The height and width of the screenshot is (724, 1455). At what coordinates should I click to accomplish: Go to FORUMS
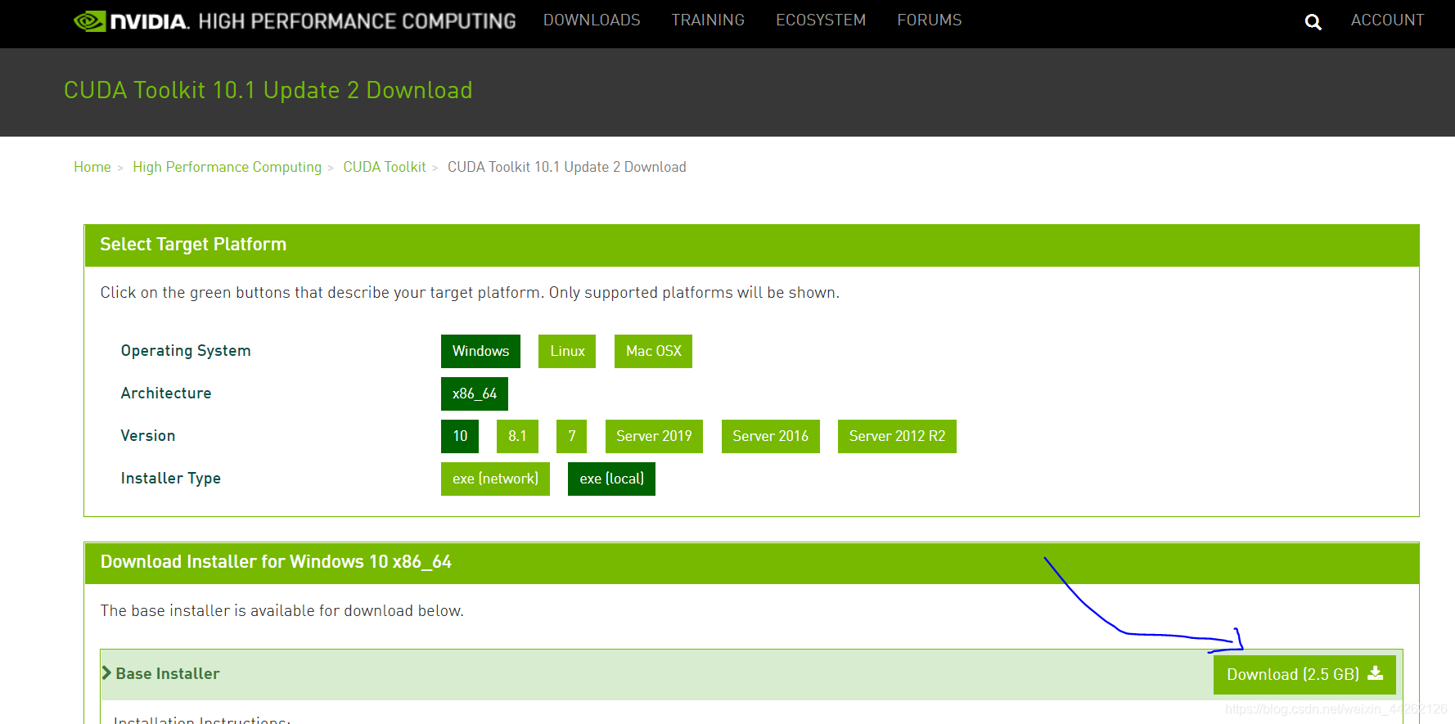point(930,20)
